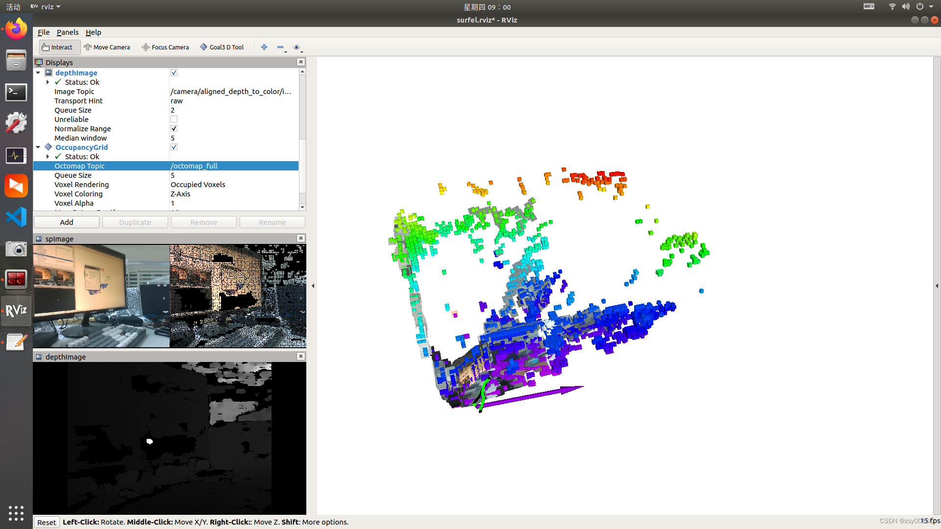941x529 pixels.
Task: Expand Status: Ok under OccupancyGrid
Action: click(48, 157)
